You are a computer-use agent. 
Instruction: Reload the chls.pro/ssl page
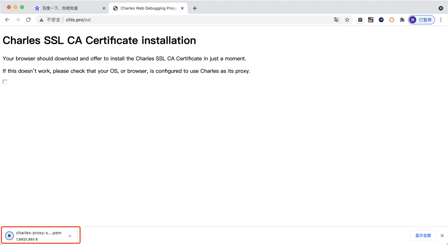point(29,20)
